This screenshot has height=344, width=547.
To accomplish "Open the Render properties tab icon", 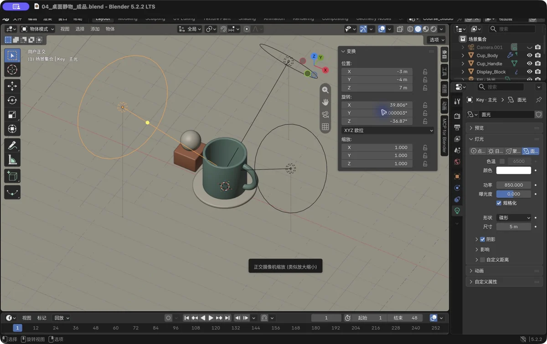I will coord(457,116).
